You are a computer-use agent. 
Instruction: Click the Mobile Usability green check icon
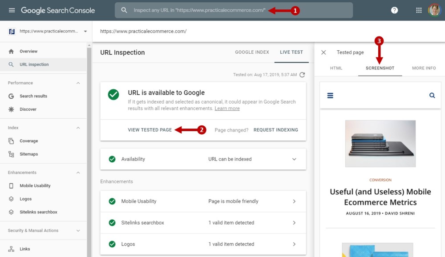pos(112,201)
